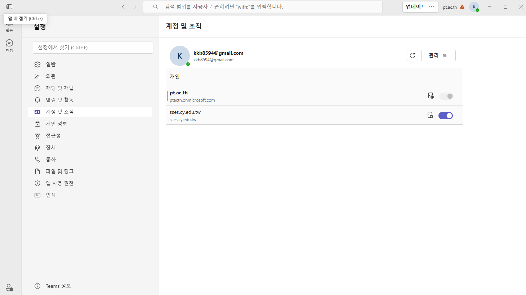526x295 pixels.
Task: Click the 업데이트 button
Action: tap(416, 7)
